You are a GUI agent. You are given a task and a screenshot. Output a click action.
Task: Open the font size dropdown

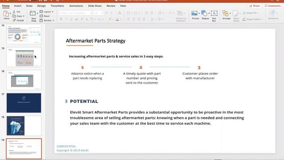(x=102, y=13)
